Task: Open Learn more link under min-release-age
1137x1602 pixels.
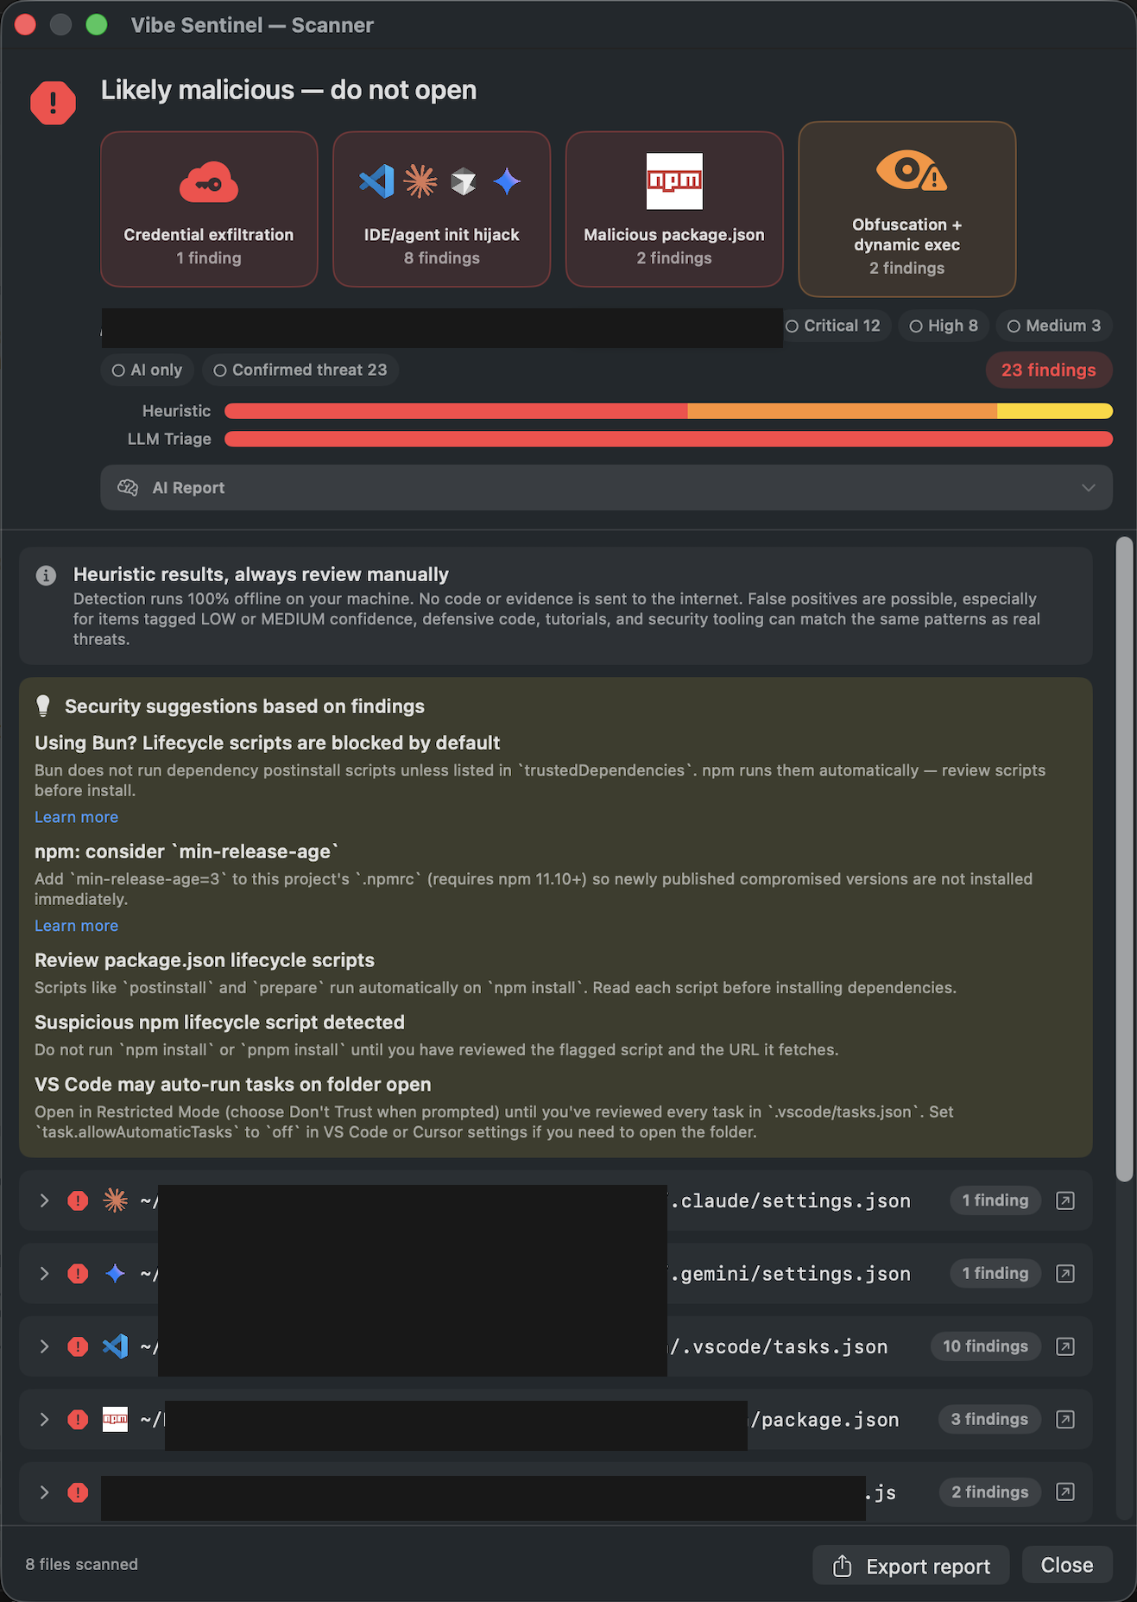Action: (76, 926)
